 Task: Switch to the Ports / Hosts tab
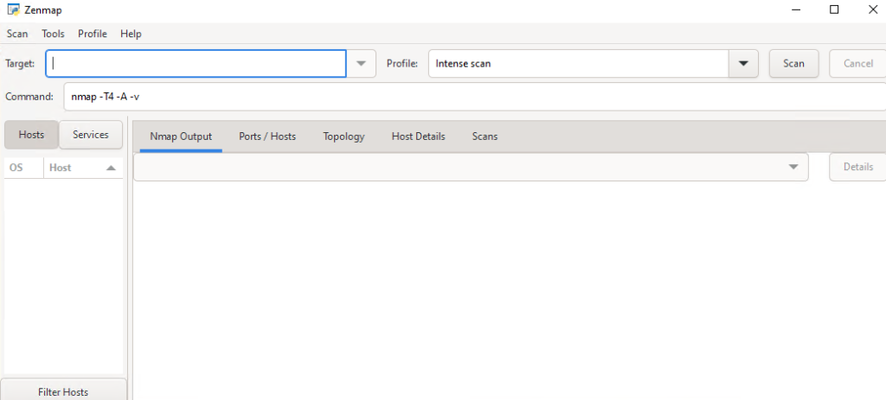267,137
